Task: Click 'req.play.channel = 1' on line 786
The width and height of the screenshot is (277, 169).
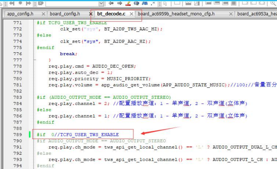Action: [x=78, y=116]
